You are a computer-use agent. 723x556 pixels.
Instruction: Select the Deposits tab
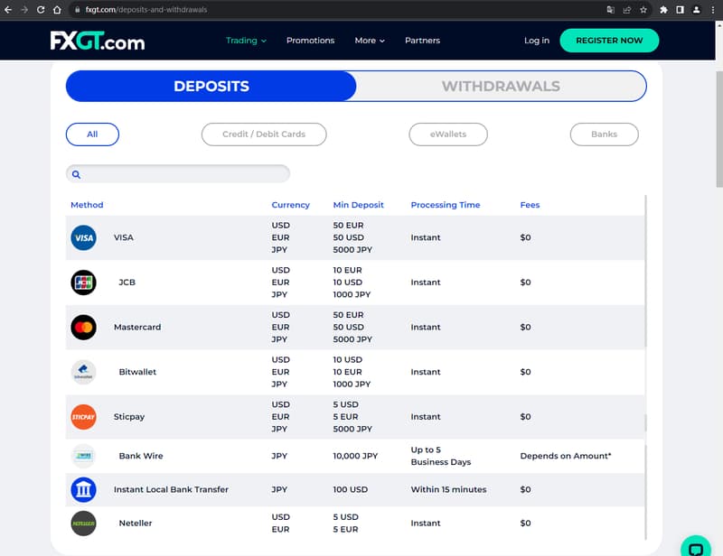tap(211, 87)
